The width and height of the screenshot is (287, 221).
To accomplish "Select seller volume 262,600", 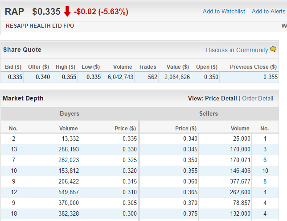I will point(240,192).
